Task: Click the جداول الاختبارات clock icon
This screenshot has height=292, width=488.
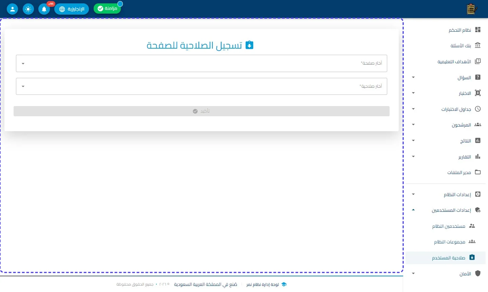Action: (478, 109)
